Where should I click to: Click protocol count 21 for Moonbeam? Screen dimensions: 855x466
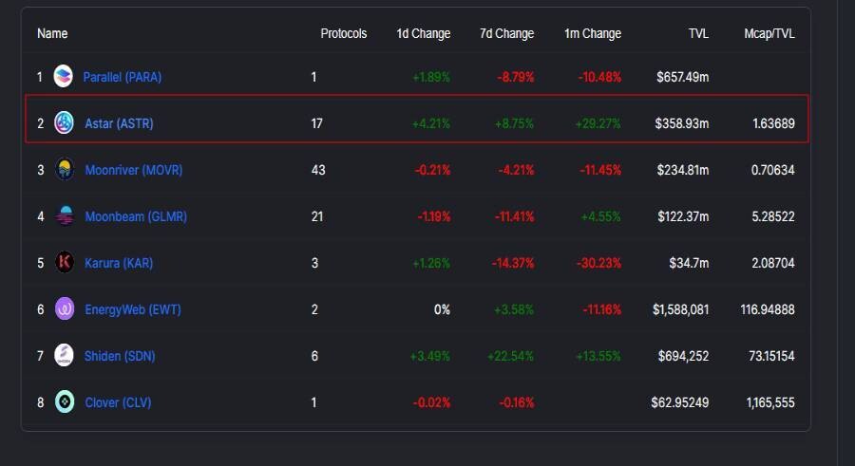[x=317, y=216]
